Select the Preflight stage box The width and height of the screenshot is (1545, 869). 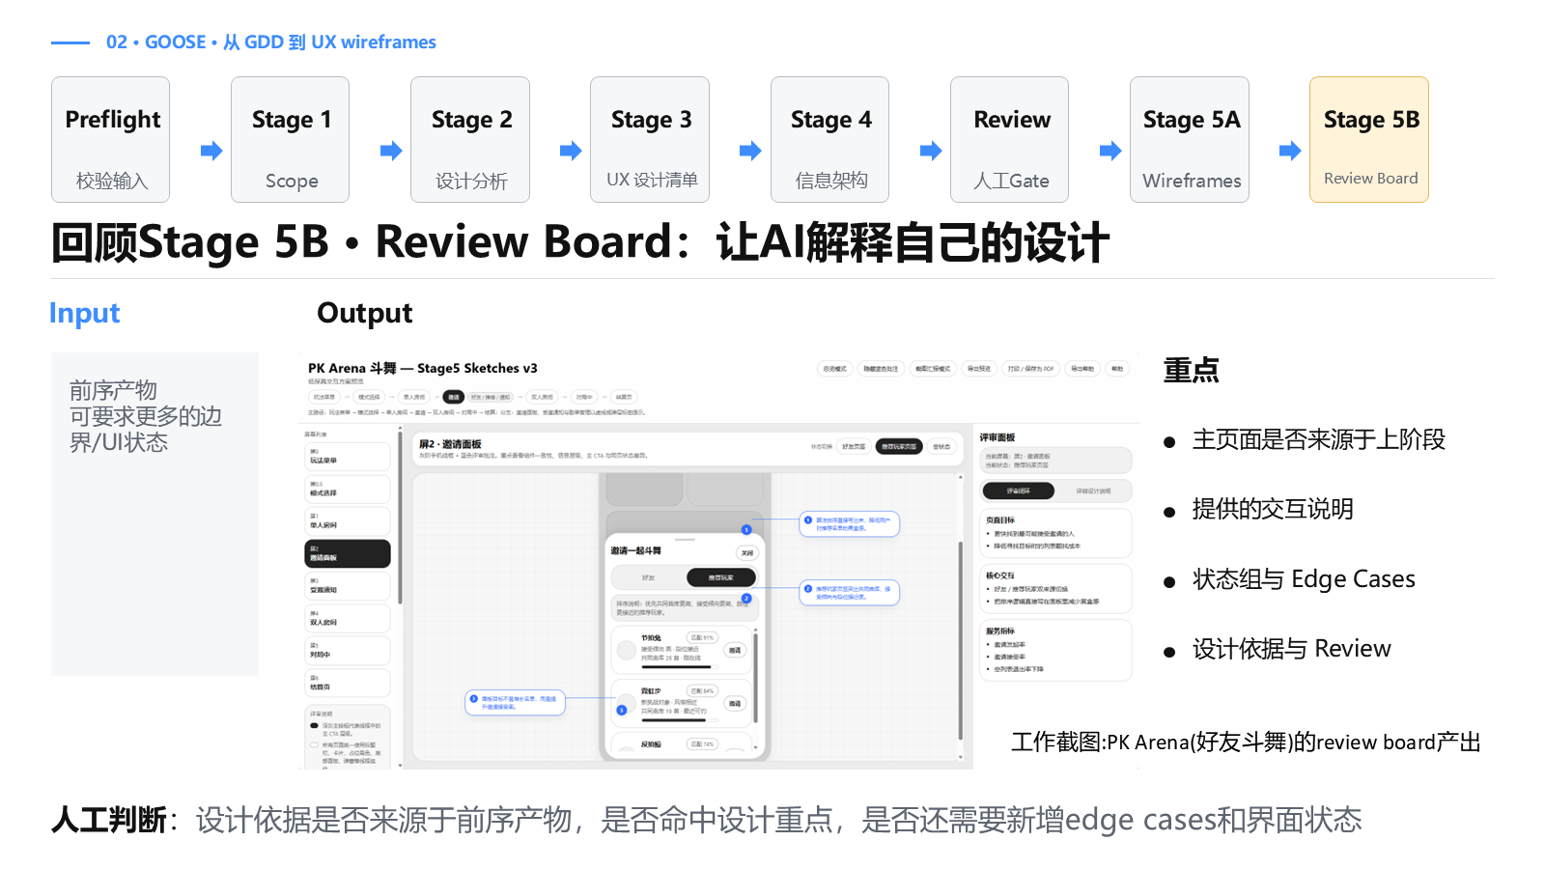point(110,139)
